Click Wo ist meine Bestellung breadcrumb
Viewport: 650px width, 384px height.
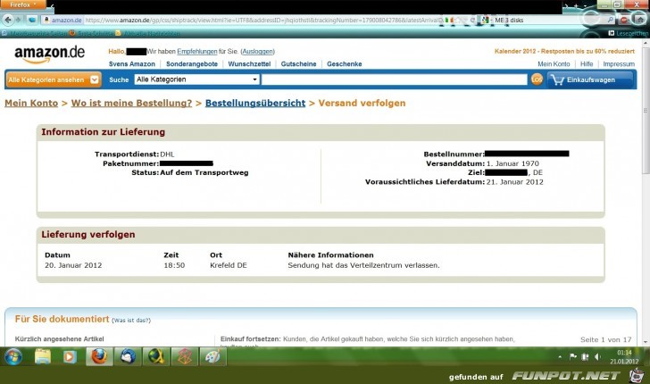(x=131, y=103)
